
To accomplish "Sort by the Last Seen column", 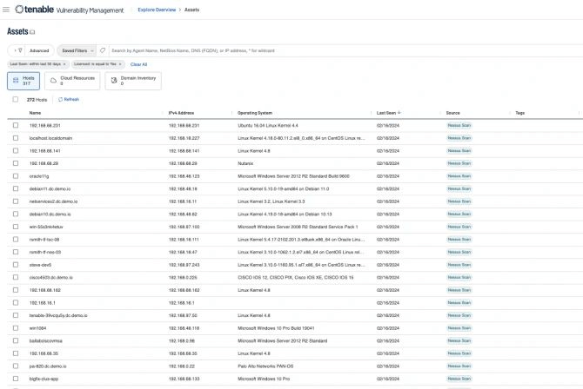I will point(388,113).
